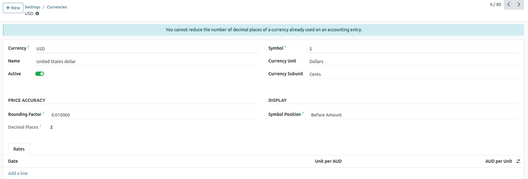Open Settings from the breadcrumb
The image size is (528, 179).
[32, 7]
